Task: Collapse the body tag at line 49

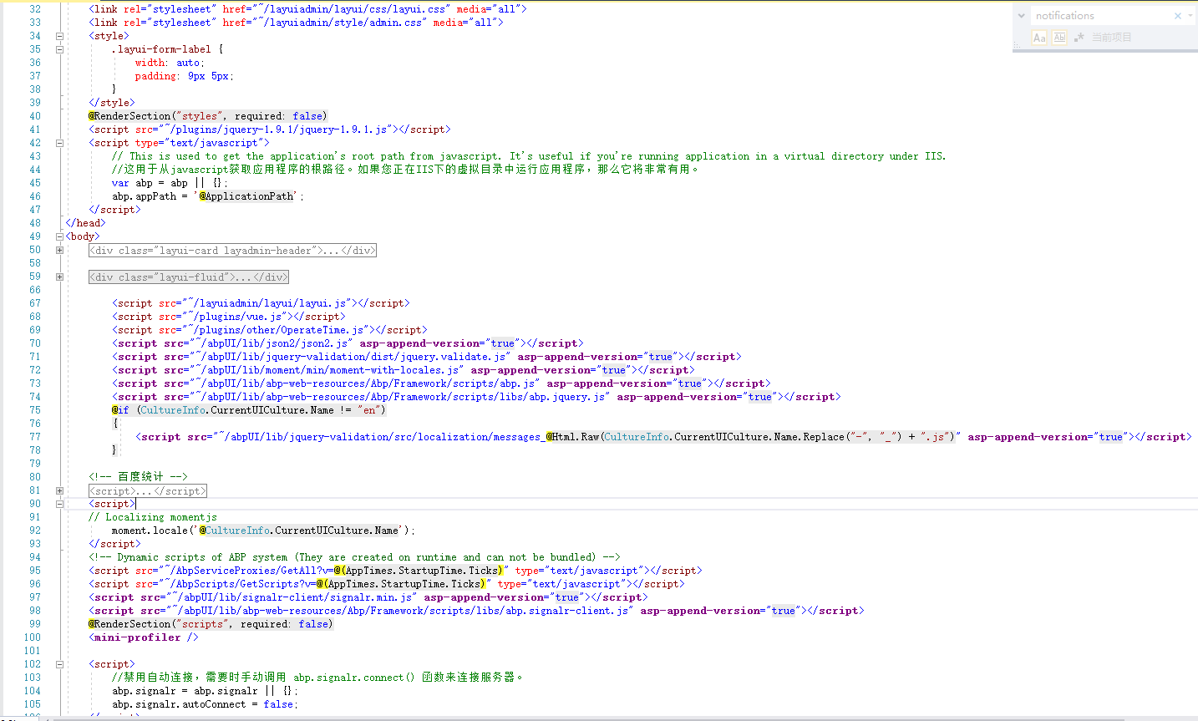Action: (x=59, y=236)
